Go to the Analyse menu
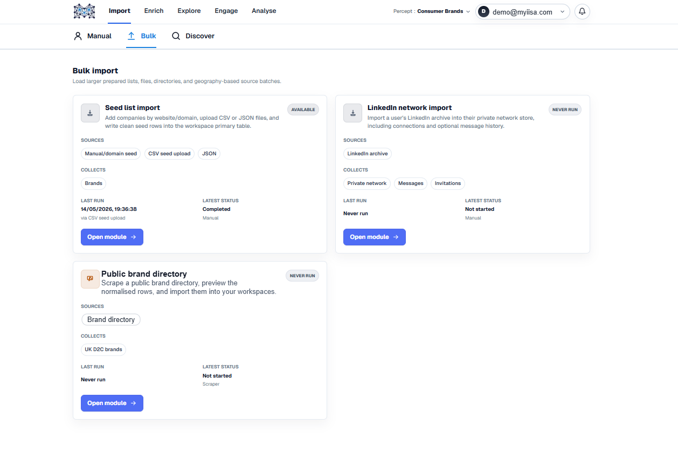 tap(264, 11)
